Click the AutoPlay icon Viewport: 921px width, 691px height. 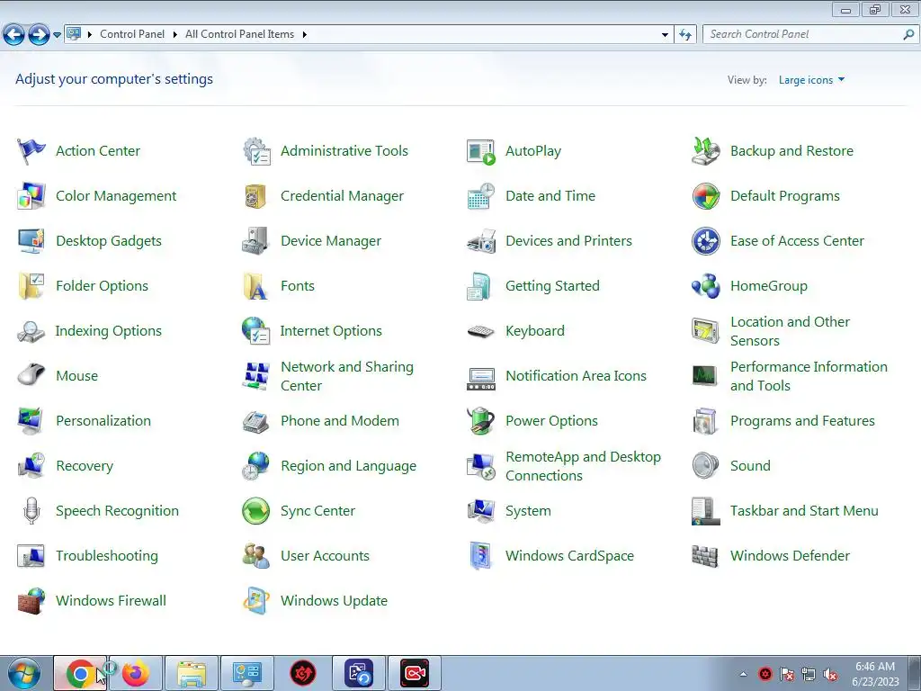(x=481, y=151)
